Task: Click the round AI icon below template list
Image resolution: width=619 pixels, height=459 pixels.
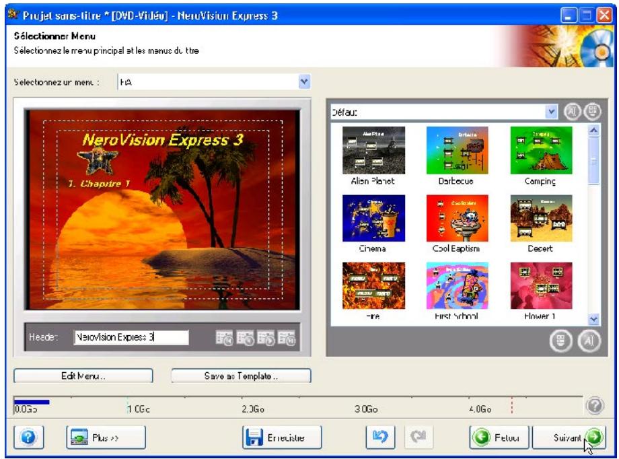Action: (x=589, y=341)
